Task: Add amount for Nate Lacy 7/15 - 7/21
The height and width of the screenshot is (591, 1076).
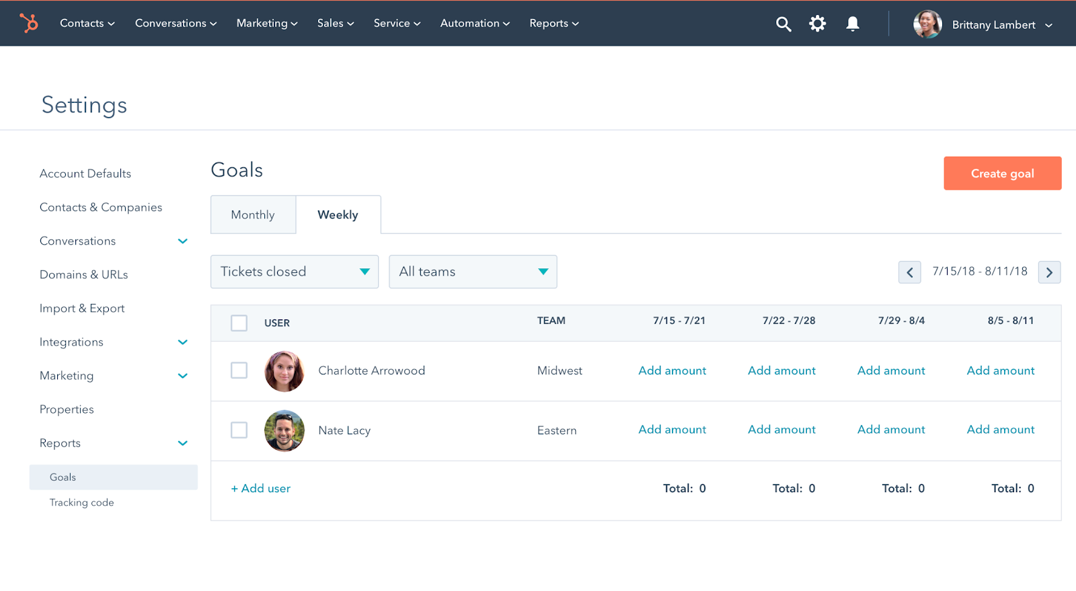Action: pos(672,430)
